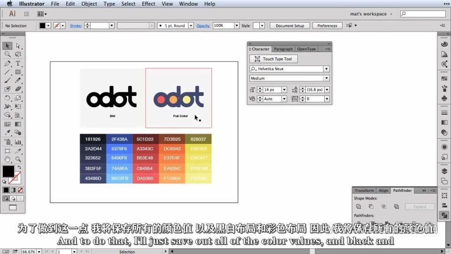The height and width of the screenshot is (254, 451).
Task: Select the Pencil tool
Action: (18, 80)
